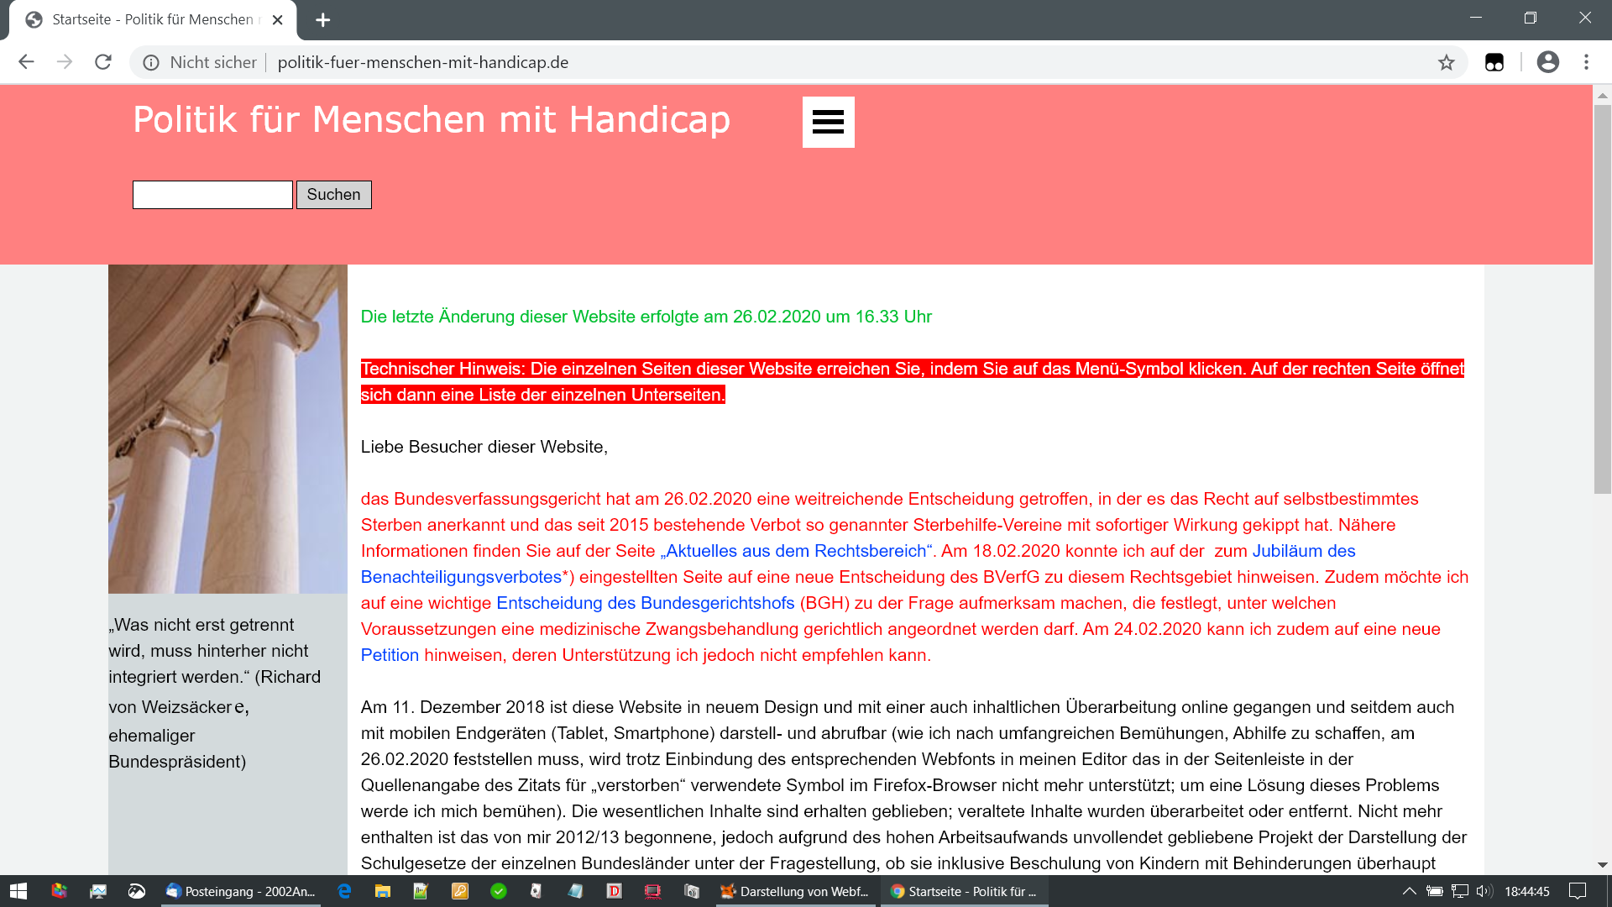Focus the website search input field

[x=212, y=195]
